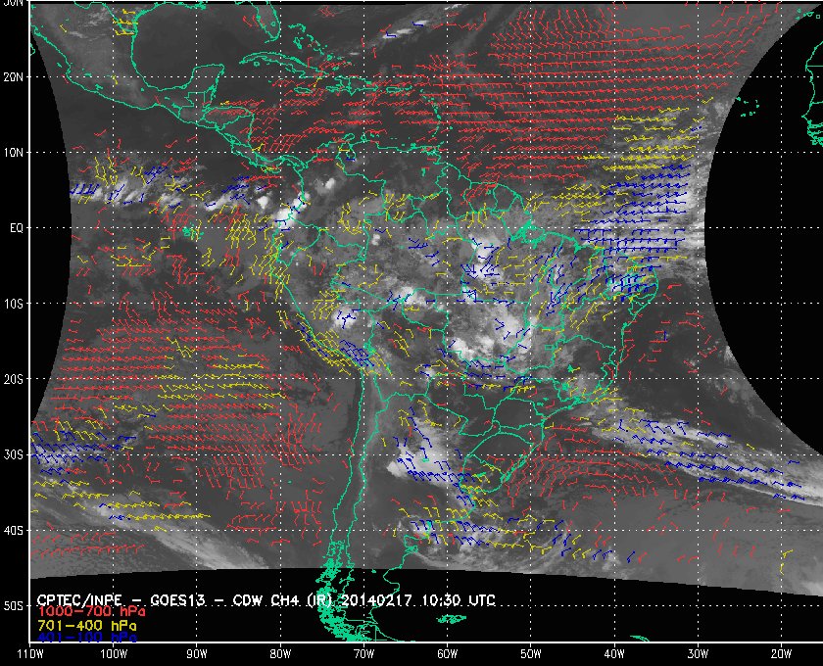Click the 20S latitude label
The width and height of the screenshot is (823, 666).
click(x=13, y=379)
